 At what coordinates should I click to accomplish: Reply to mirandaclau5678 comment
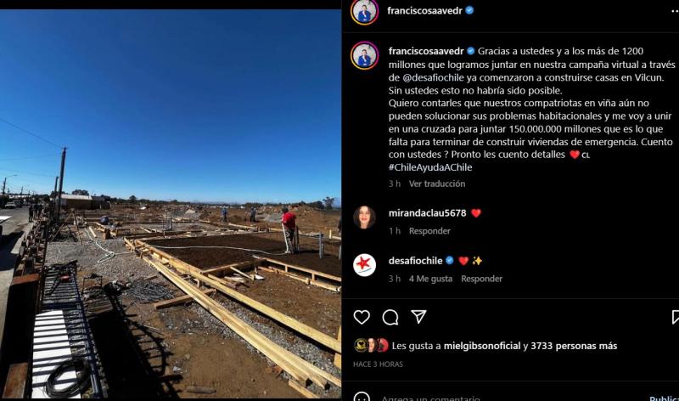[x=429, y=231]
